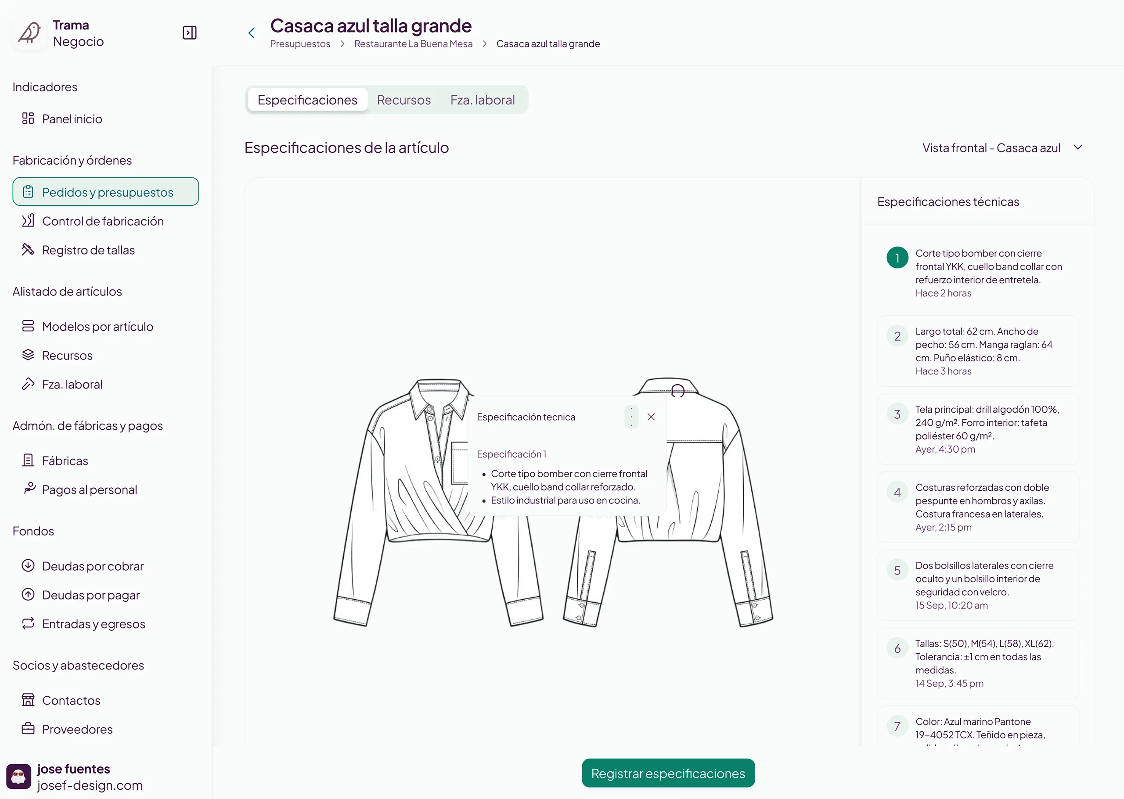Click the annotation marker on the back collar
This screenshot has width=1124, height=799.
tap(678, 391)
